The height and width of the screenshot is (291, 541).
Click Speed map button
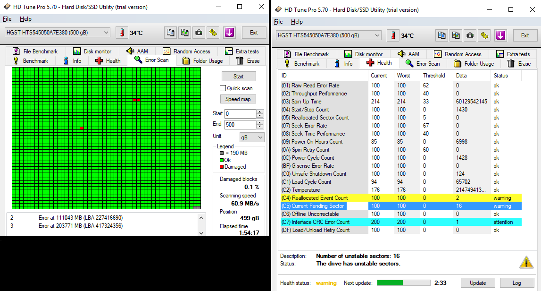[238, 99]
